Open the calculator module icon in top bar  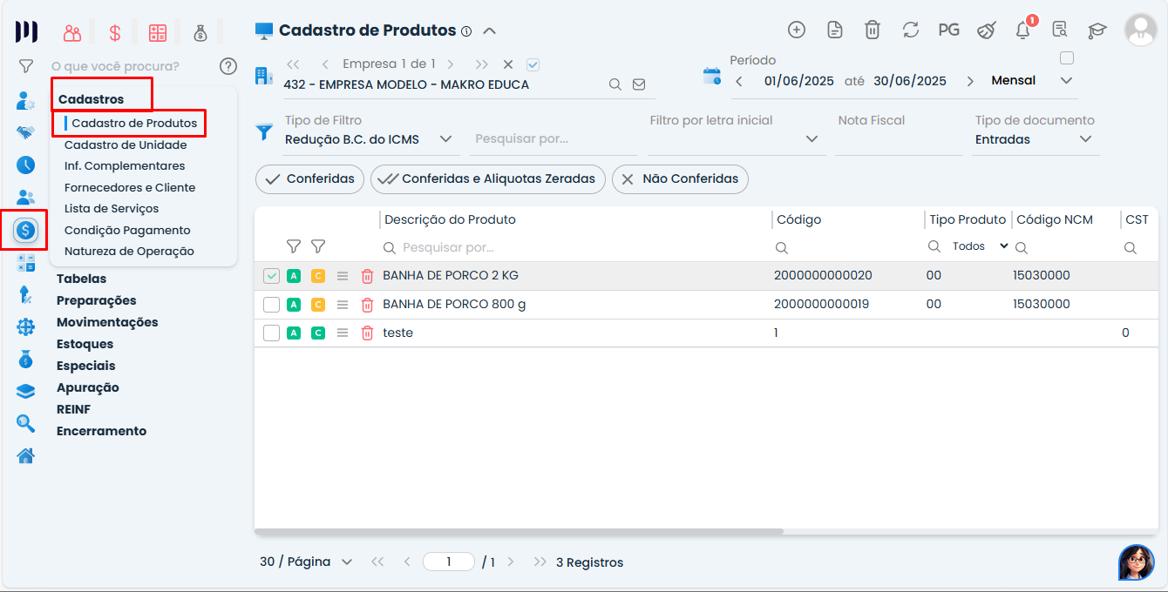tap(158, 33)
